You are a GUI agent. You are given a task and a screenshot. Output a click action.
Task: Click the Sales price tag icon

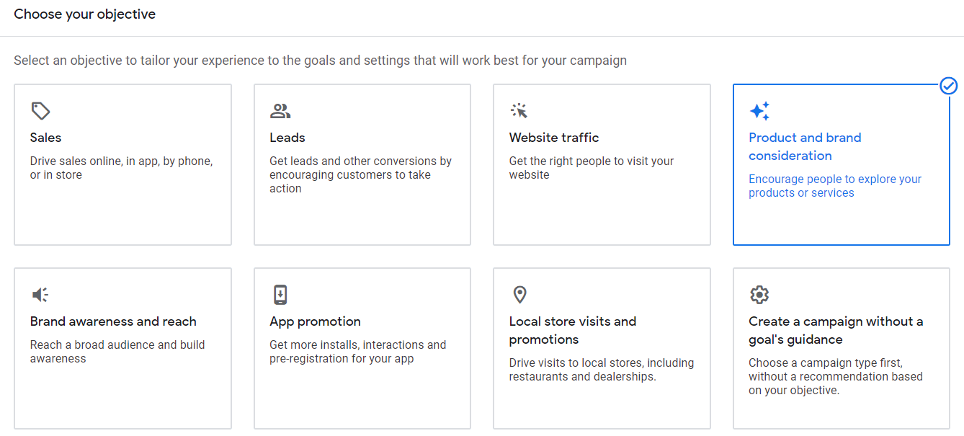click(x=40, y=111)
